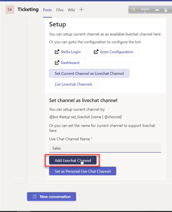Click the Add Livechat Channel button
Screen dimensions: 172x212
point(73,160)
